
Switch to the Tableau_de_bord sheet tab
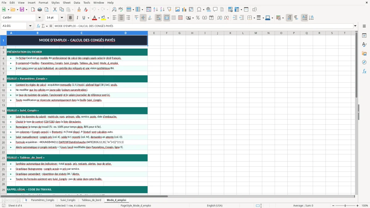click(91, 200)
